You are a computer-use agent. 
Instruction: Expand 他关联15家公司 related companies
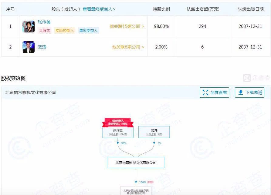pos(127,26)
